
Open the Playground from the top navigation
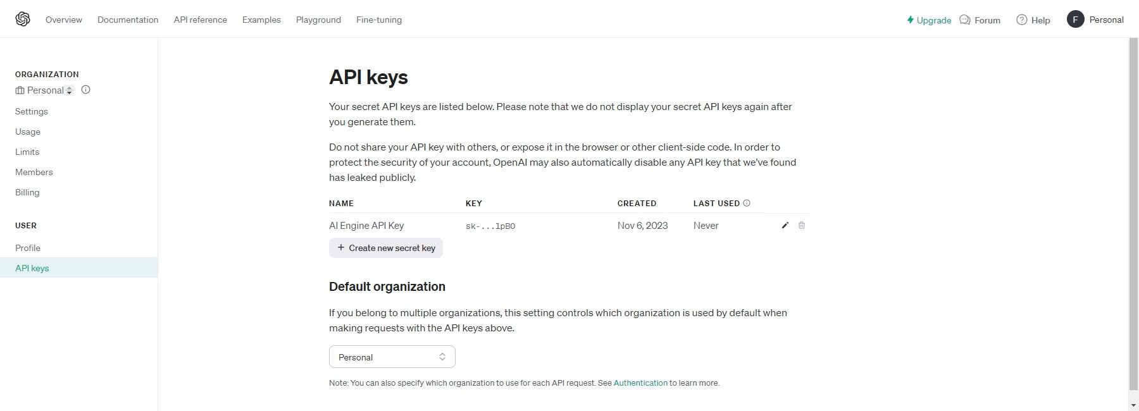(318, 20)
